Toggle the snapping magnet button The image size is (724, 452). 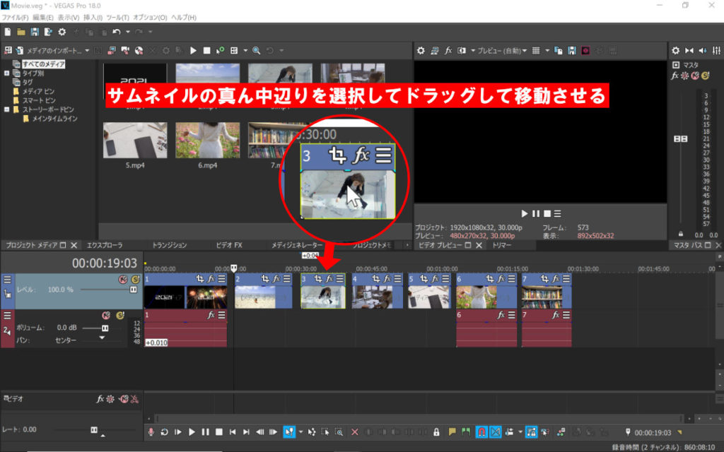[481, 432]
